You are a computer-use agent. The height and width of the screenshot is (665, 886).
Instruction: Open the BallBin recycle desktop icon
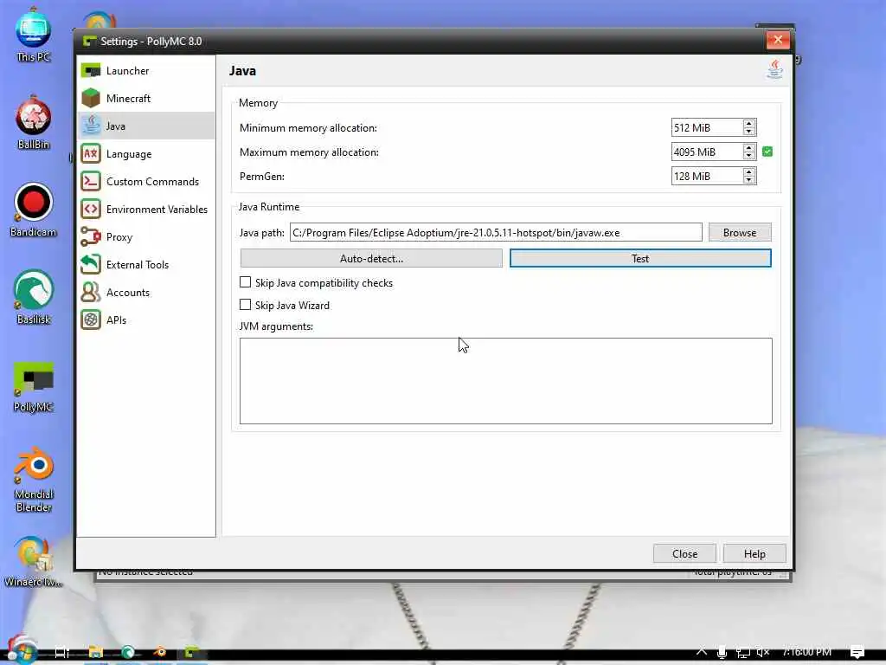[x=34, y=123]
